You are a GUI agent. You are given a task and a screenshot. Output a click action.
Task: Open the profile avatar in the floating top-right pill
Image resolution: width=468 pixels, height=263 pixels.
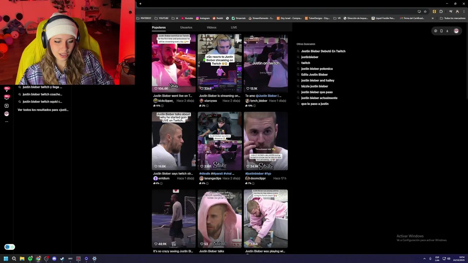[456, 31]
